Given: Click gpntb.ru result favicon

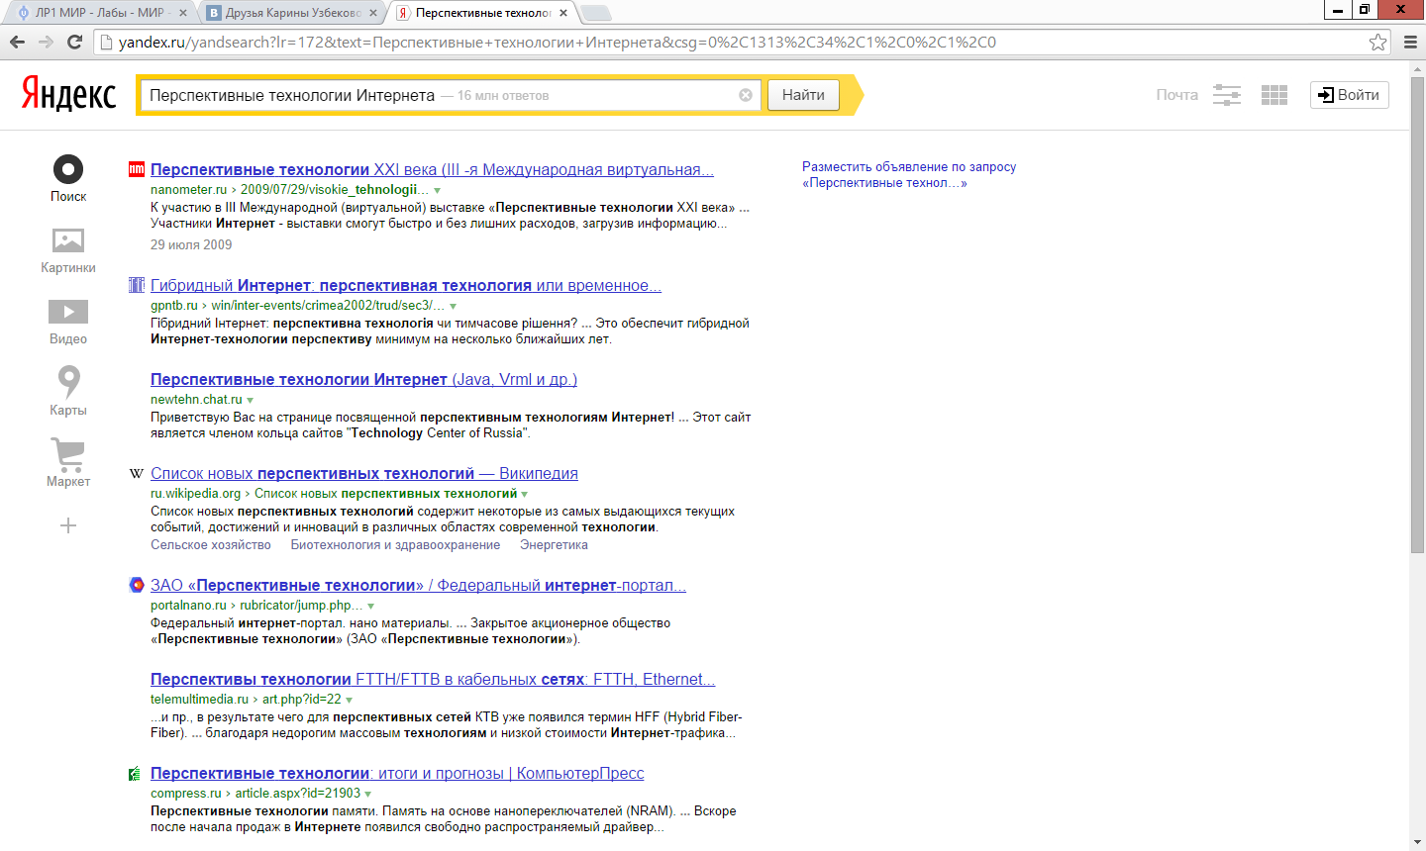Looking at the screenshot, I should (137, 285).
